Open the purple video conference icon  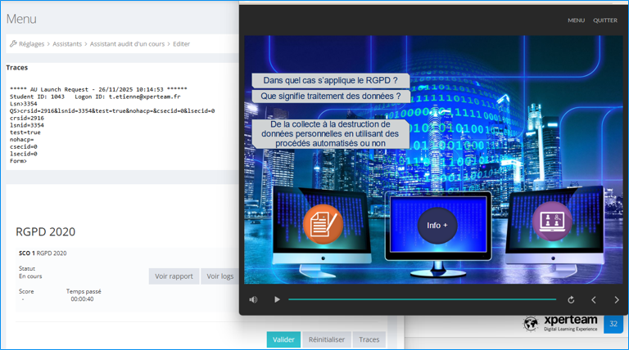coord(551,221)
